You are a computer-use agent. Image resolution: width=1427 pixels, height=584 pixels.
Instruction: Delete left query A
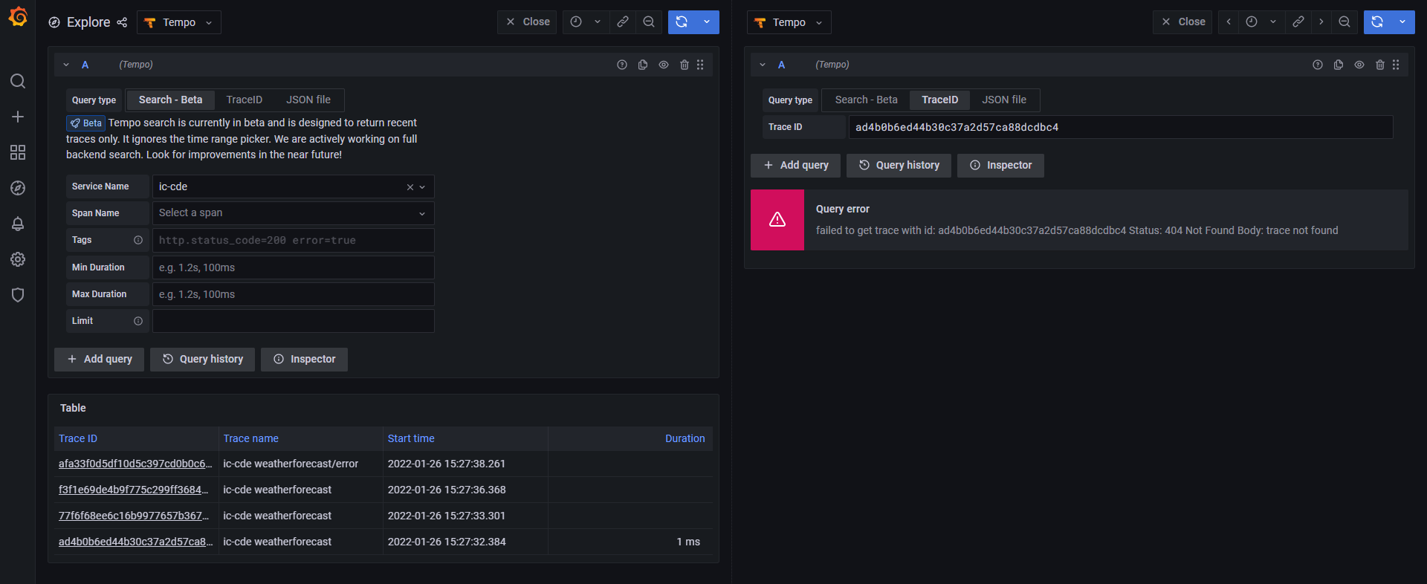coord(685,65)
